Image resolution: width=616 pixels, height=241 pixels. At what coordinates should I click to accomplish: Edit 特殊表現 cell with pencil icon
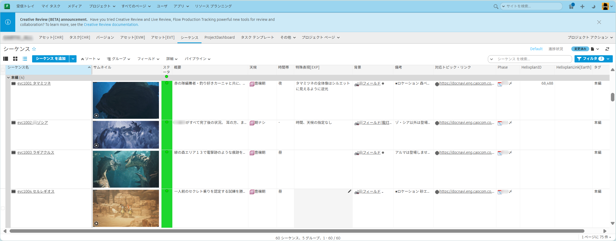tap(349, 191)
